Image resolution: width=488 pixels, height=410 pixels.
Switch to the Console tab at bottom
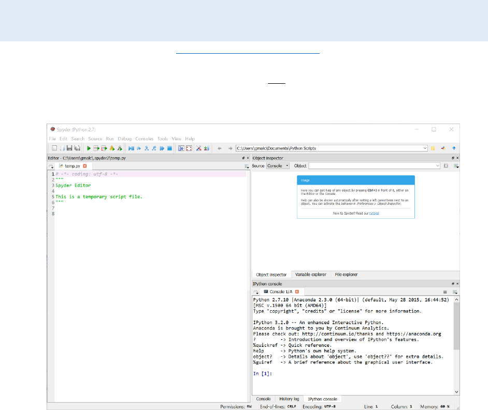[x=263, y=399]
